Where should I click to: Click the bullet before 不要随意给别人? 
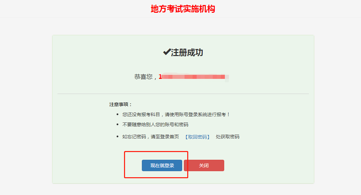[117, 125]
